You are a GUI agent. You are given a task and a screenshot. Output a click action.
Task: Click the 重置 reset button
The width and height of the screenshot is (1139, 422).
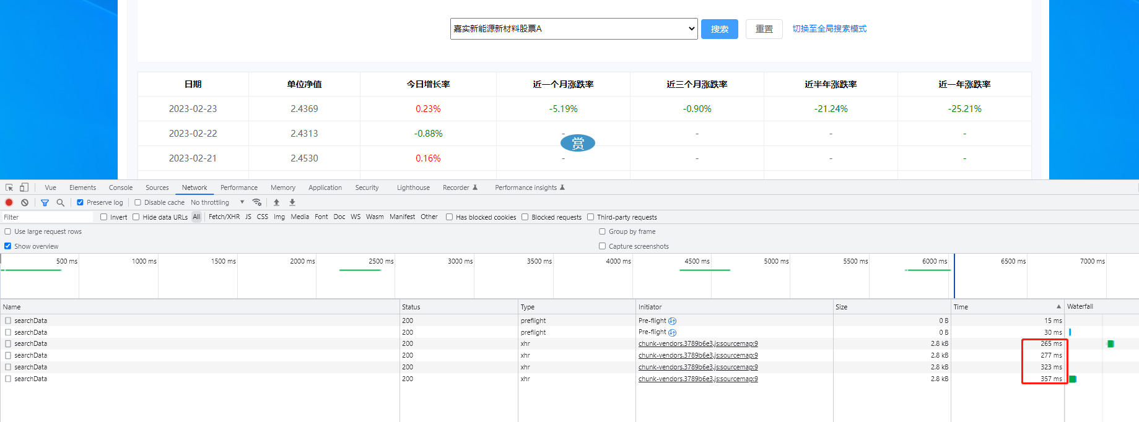(x=764, y=29)
